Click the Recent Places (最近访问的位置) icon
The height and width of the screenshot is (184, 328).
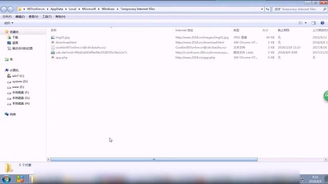(x=9, y=49)
